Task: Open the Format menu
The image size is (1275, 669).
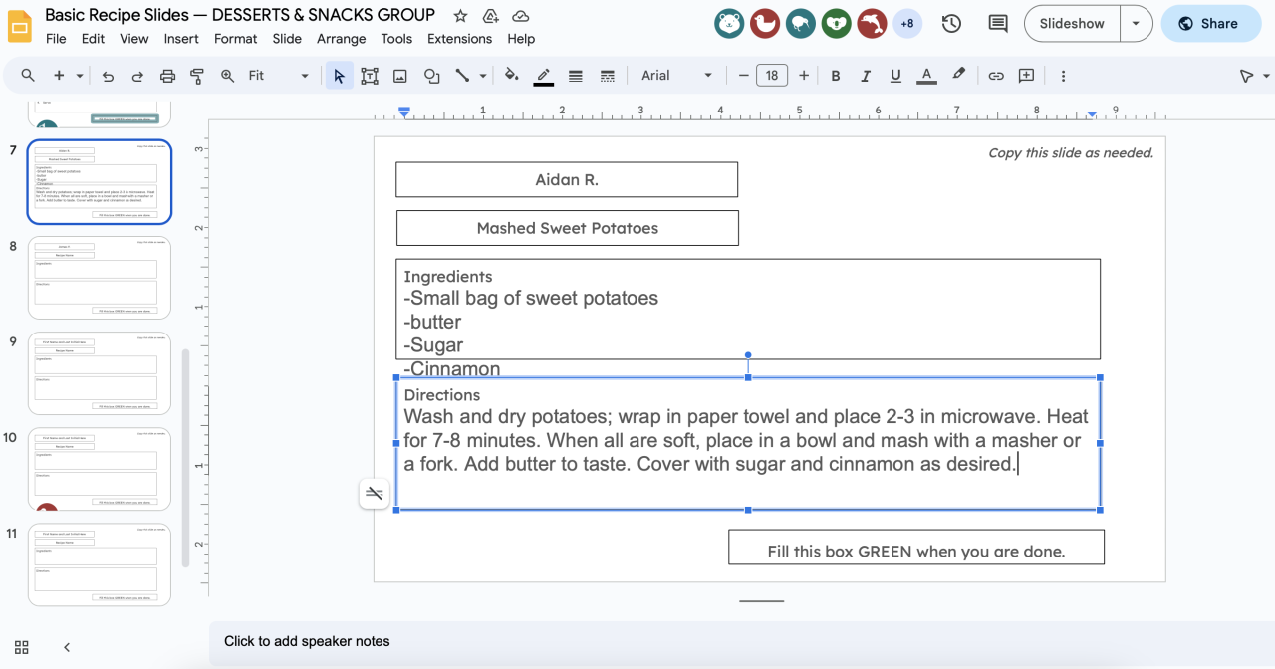Action: [x=235, y=39]
